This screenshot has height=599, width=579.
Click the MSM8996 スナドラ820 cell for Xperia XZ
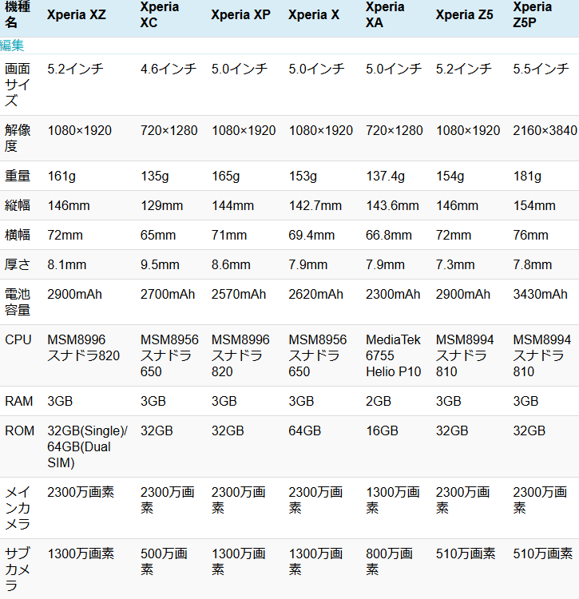(84, 347)
